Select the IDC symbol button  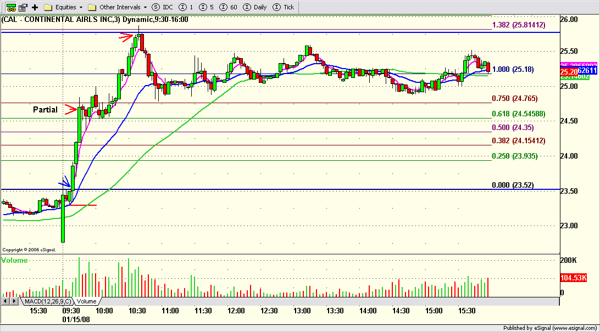162,7
